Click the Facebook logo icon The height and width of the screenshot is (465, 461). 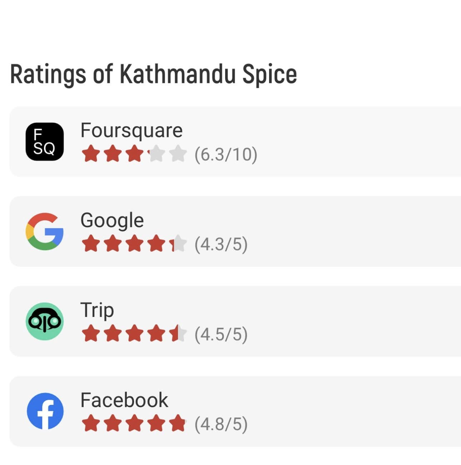coord(45,411)
